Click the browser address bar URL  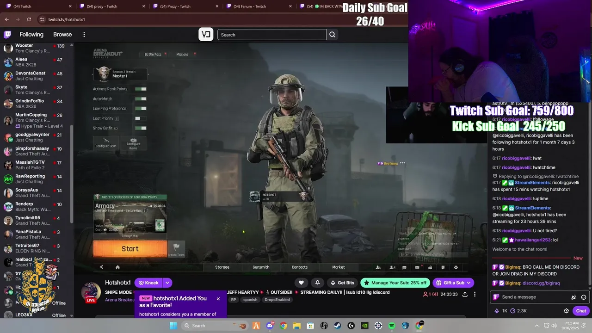tap(67, 19)
